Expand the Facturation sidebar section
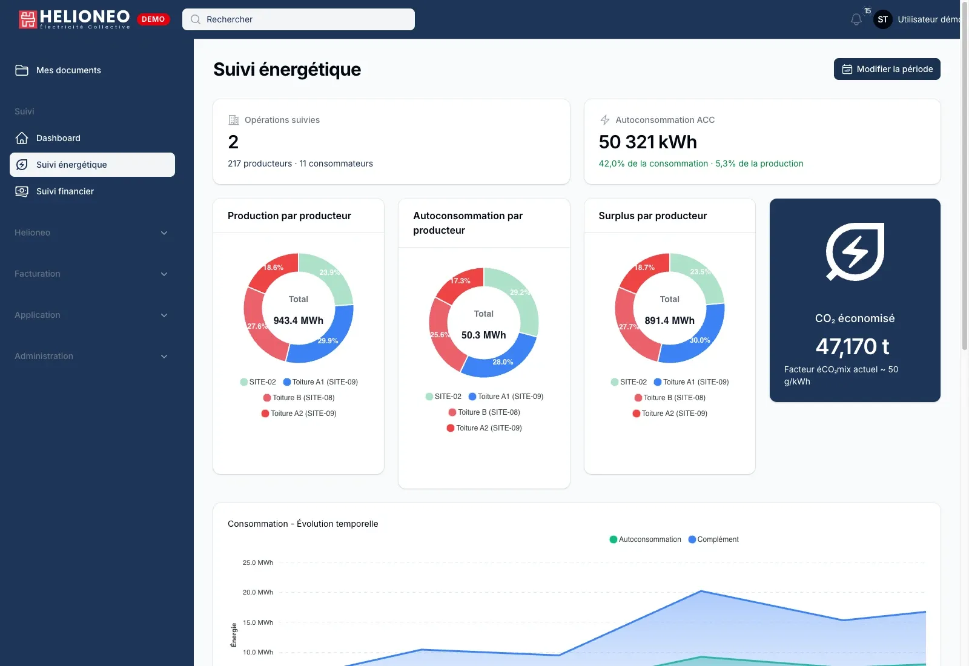 click(x=92, y=274)
